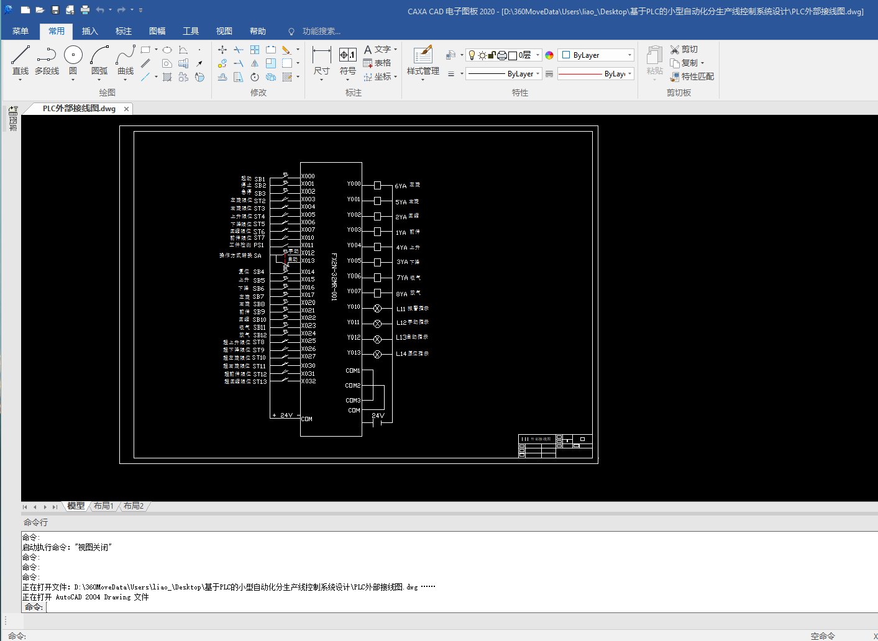Click the print icon in title bar

85,10
